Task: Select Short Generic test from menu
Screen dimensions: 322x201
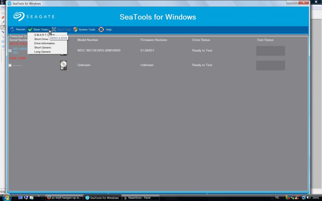Action: pyautogui.click(x=43, y=48)
